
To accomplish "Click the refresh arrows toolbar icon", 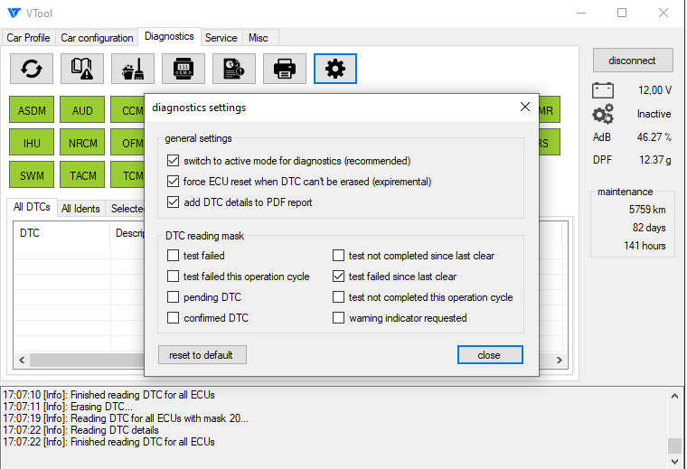I will (32, 69).
